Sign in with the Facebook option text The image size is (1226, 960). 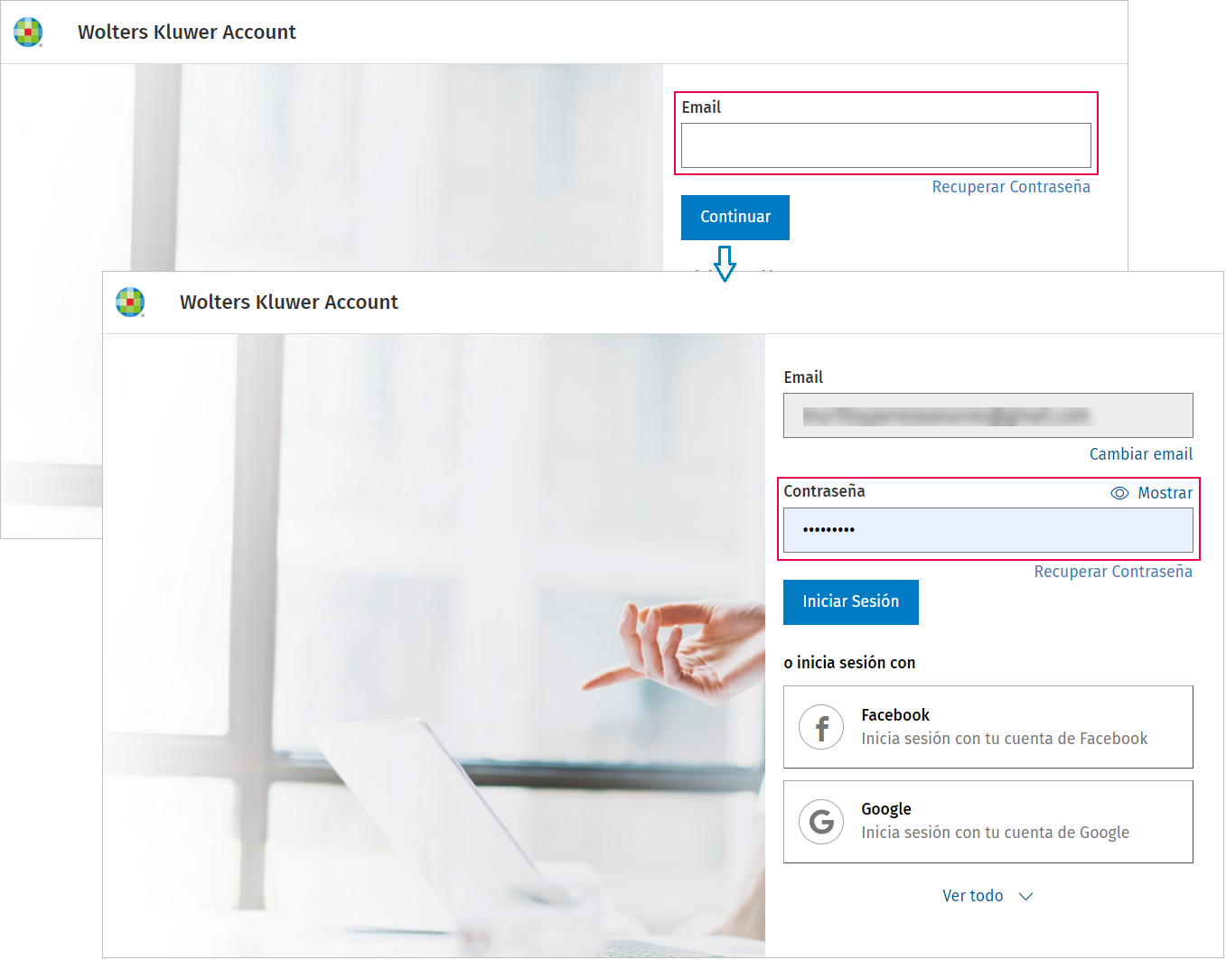click(x=1004, y=739)
